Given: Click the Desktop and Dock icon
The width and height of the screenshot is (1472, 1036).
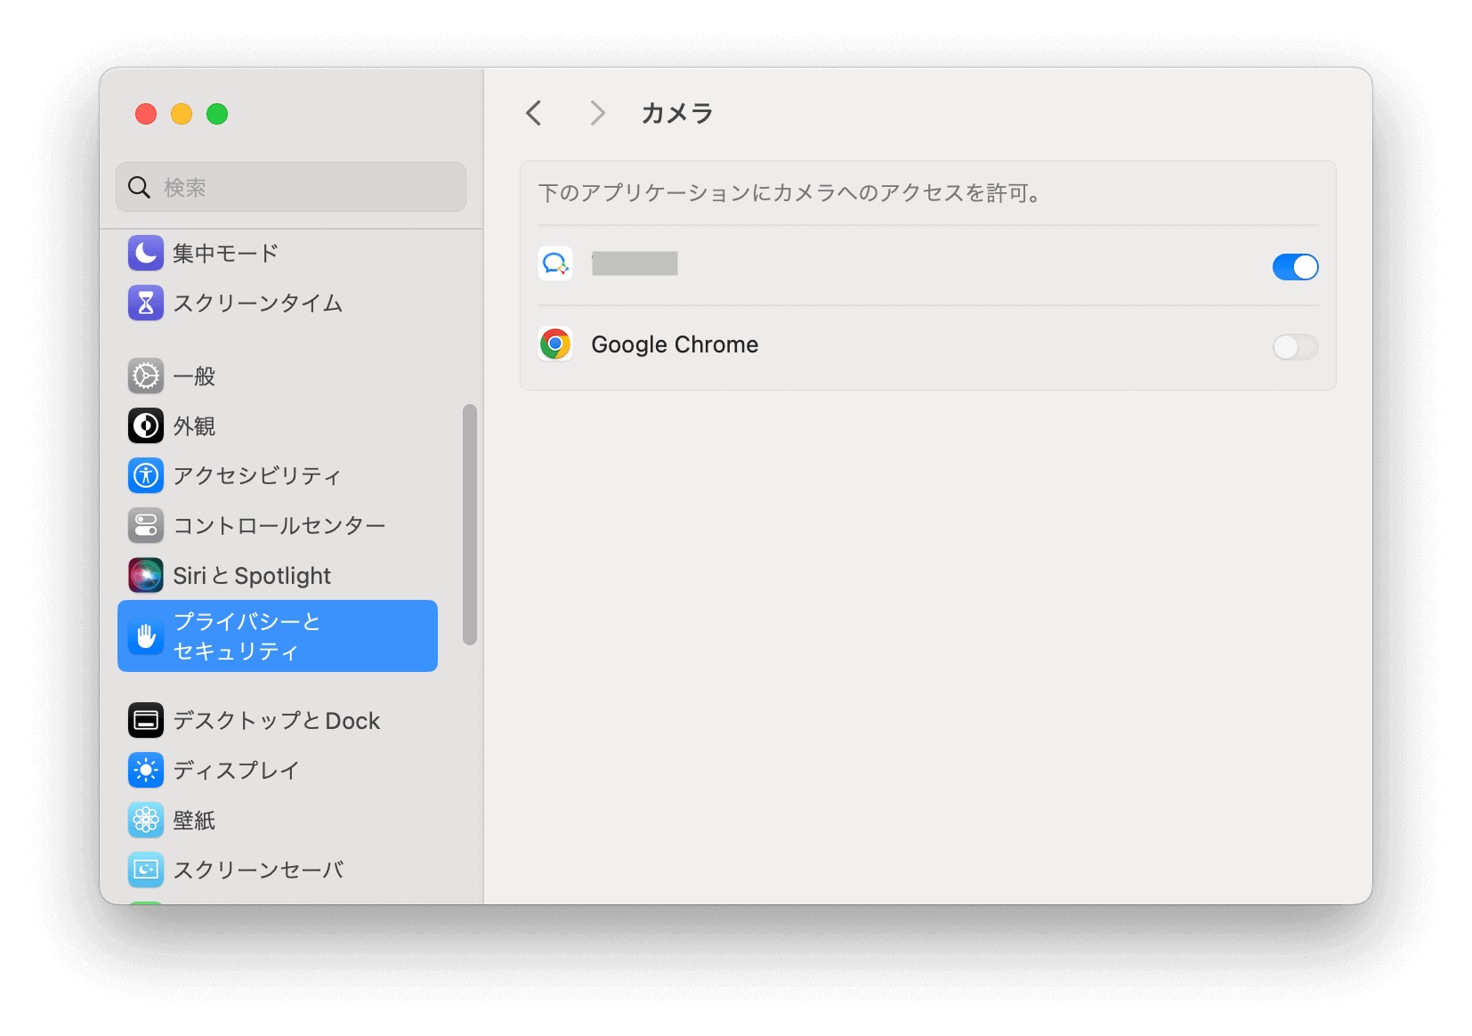Looking at the screenshot, I should (x=146, y=720).
